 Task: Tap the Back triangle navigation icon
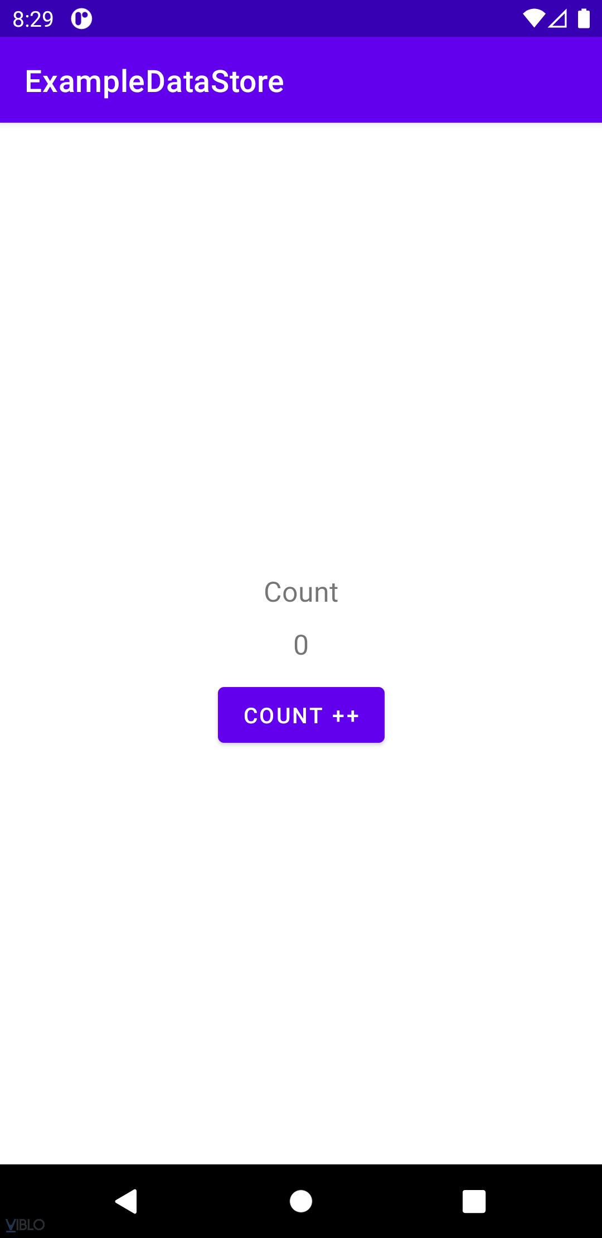pyautogui.click(x=127, y=1201)
